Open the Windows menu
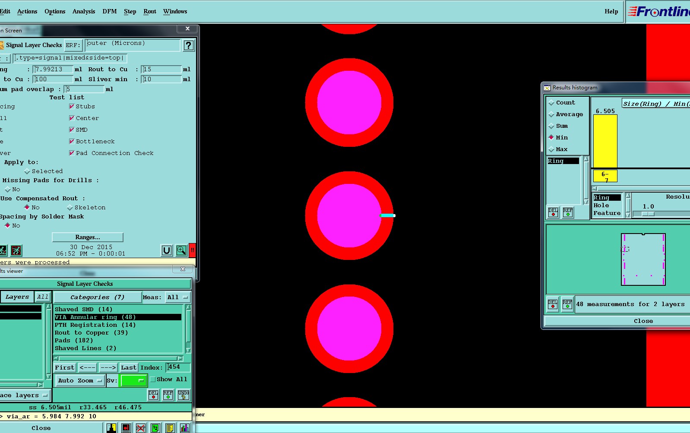This screenshot has width=690, height=433. click(175, 12)
